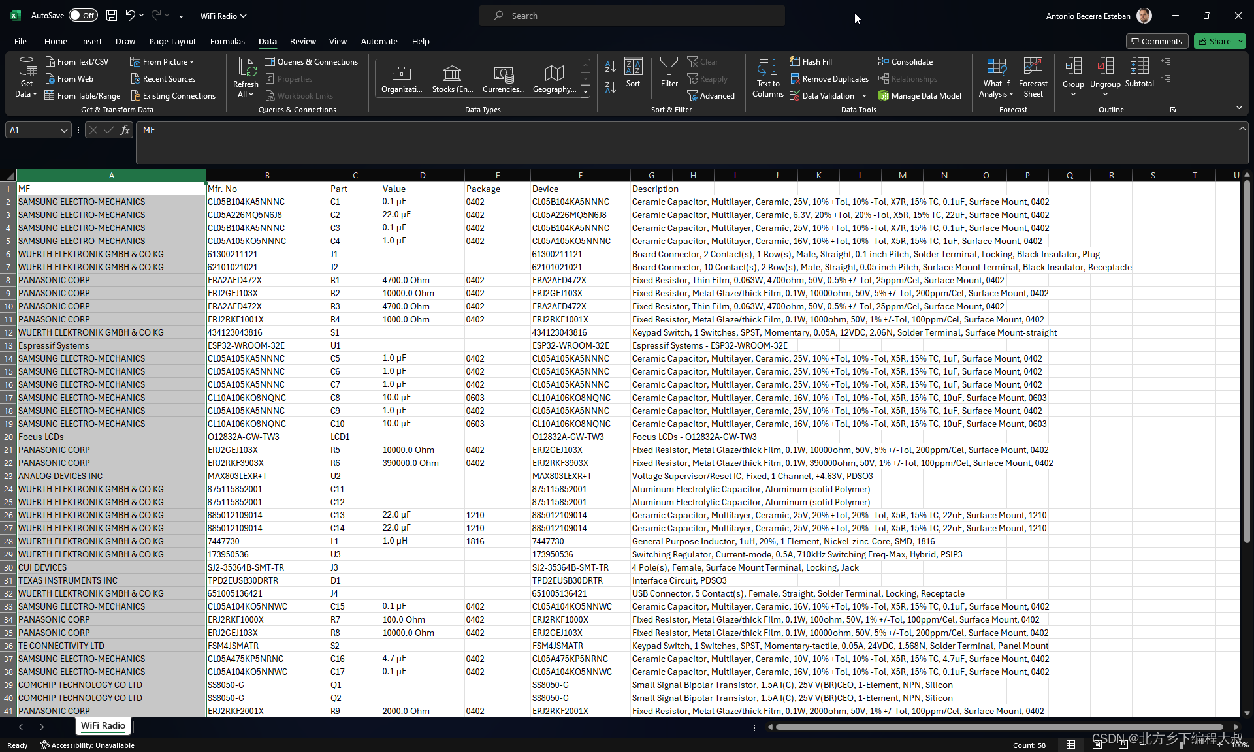Open the Formulas ribbon tab
This screenshot has height=752, width=1254.
coord(227,41)
